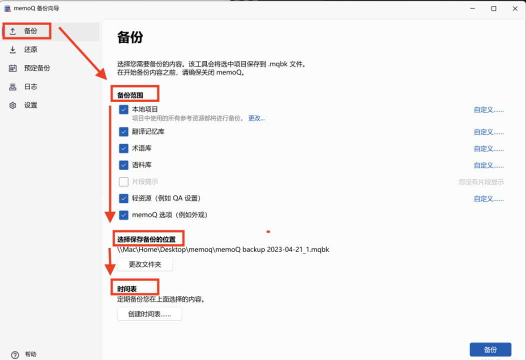This screenshot has height=360, width=526.
Task: Start backup with blue 备份 button
Action: point(490,349)
